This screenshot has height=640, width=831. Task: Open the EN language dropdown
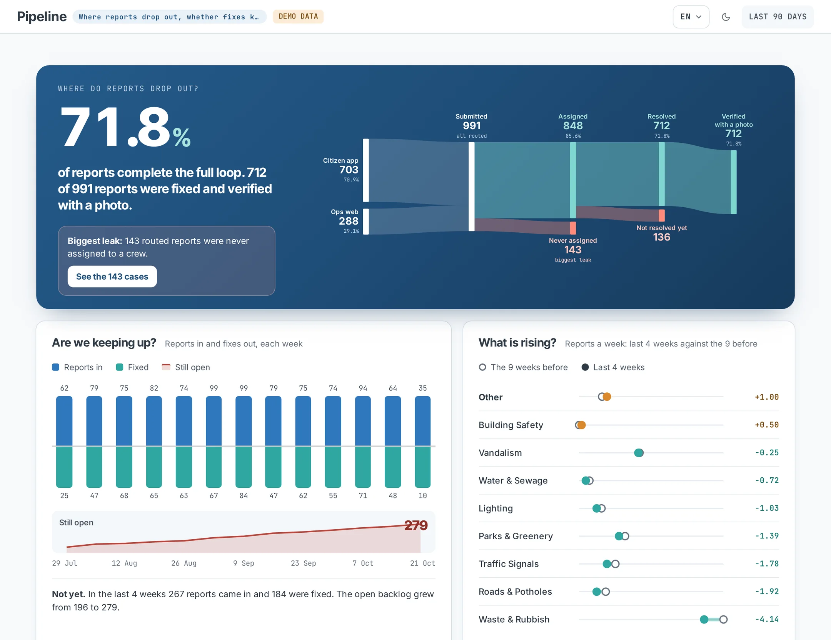(691, 17)
